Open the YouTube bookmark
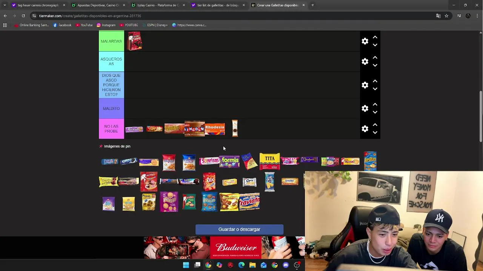The height and width of the screenshot is (271, 483). pyautogui.click(x=84, y=25)
